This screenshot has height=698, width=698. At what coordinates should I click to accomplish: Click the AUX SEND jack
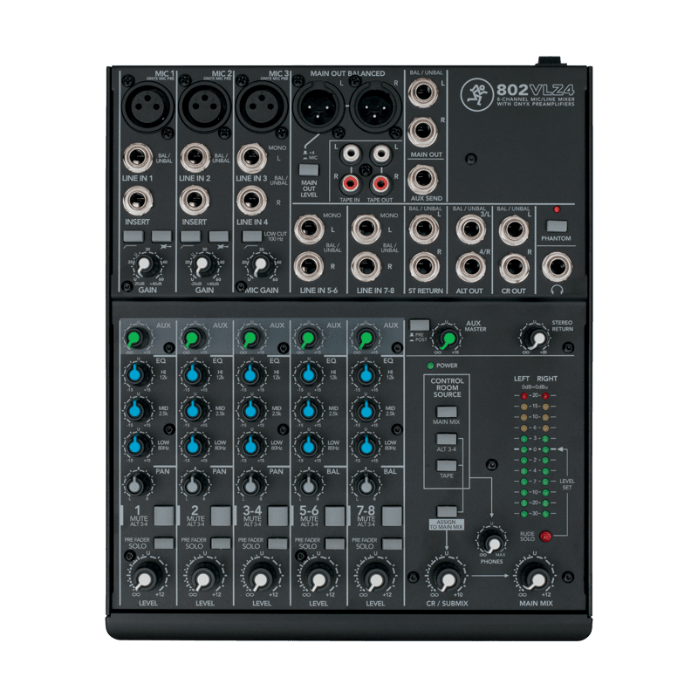(x=423, y=179)
